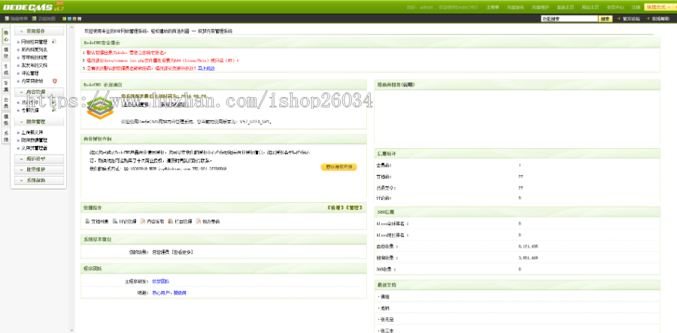Click the small icon beside 网站栏目管理
This screenshot has width=677, height=333.
tap(53, 41)
